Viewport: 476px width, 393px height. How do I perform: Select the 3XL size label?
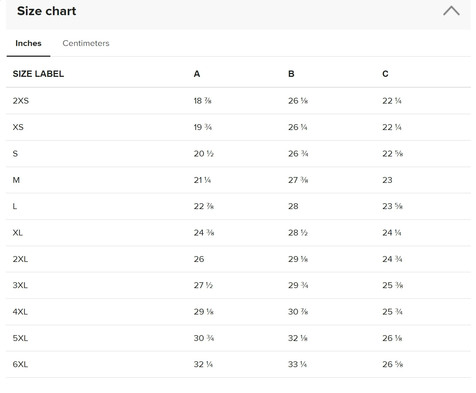(x=20, y=285)
